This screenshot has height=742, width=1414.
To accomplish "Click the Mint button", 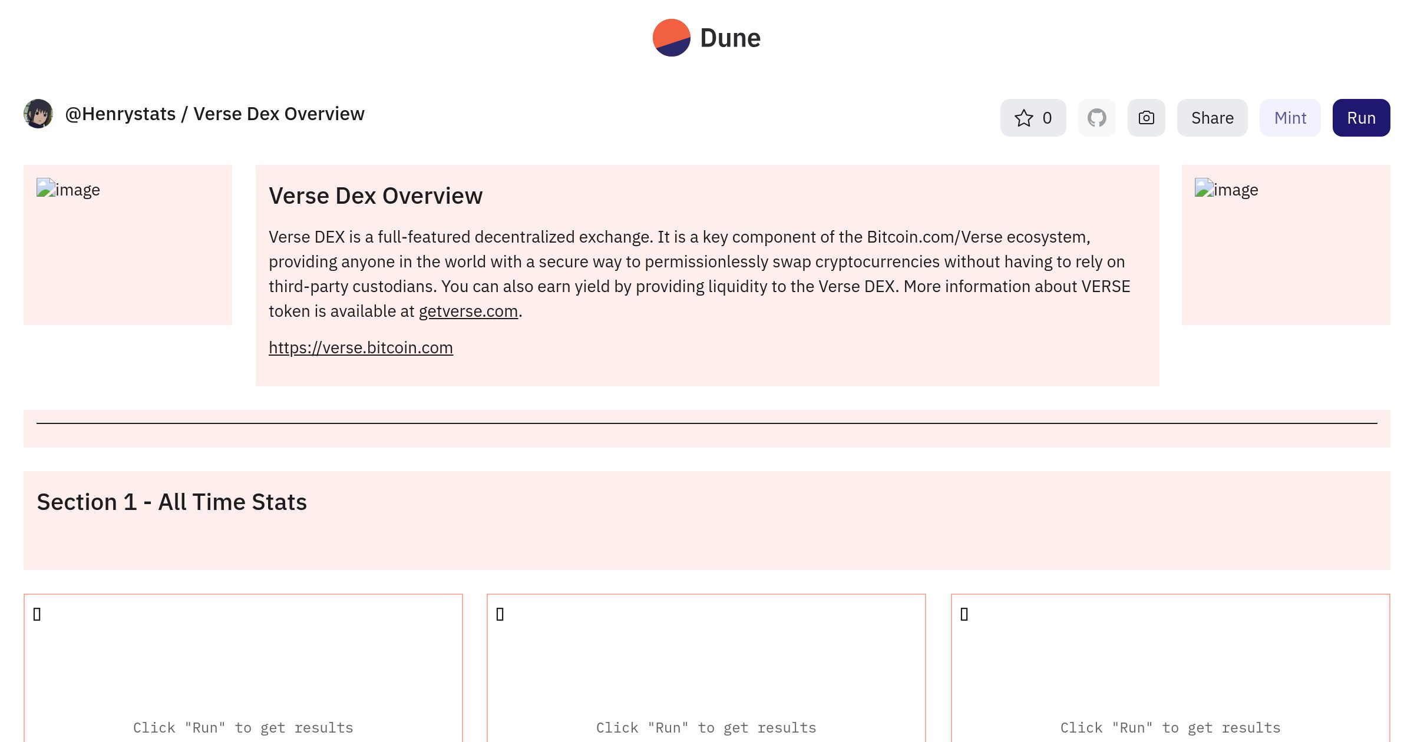I will coord(1290,118).
